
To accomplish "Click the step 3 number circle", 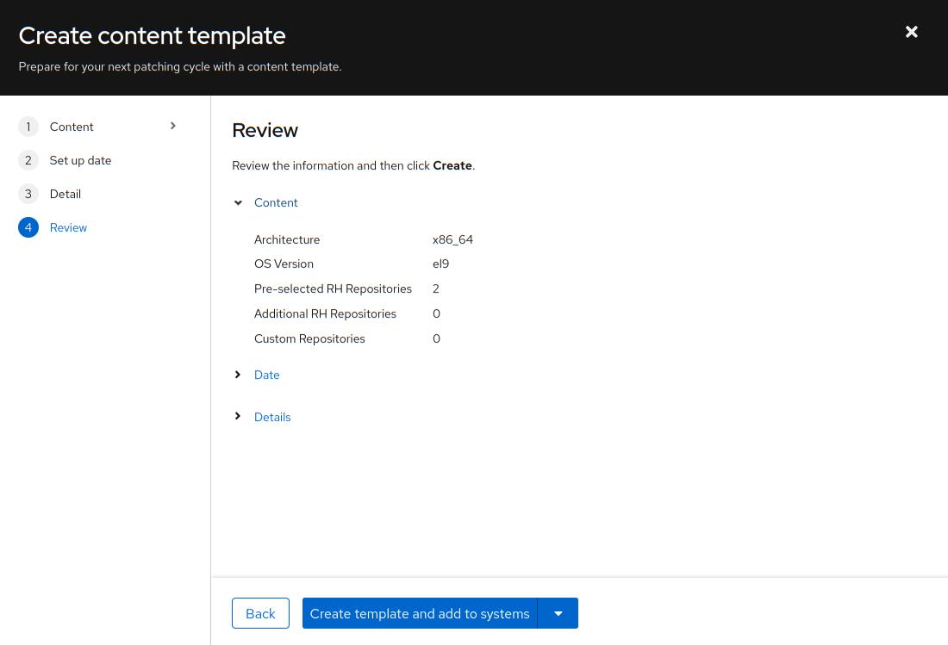I will click(28, 194).
